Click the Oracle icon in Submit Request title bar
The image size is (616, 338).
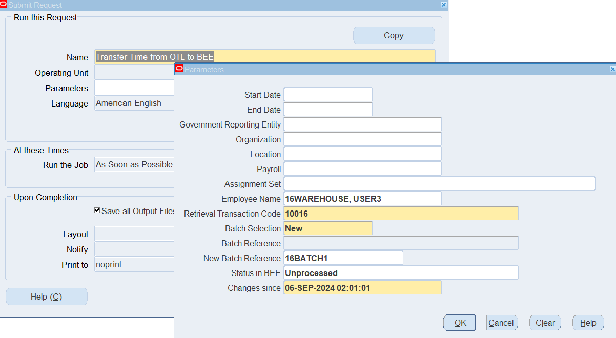(x=4, y=5)
